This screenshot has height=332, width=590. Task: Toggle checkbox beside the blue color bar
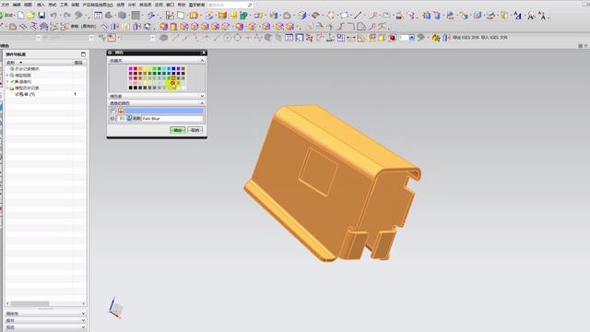click(113, 111)
